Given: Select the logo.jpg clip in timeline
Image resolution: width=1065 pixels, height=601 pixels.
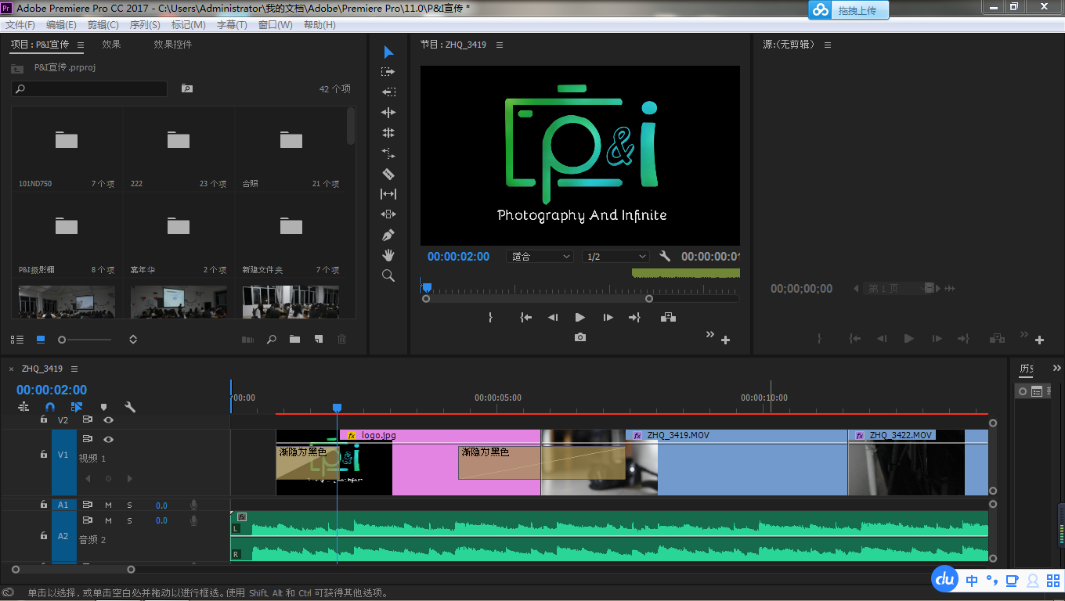Looking at the screenshot, I should pos(439,462).
